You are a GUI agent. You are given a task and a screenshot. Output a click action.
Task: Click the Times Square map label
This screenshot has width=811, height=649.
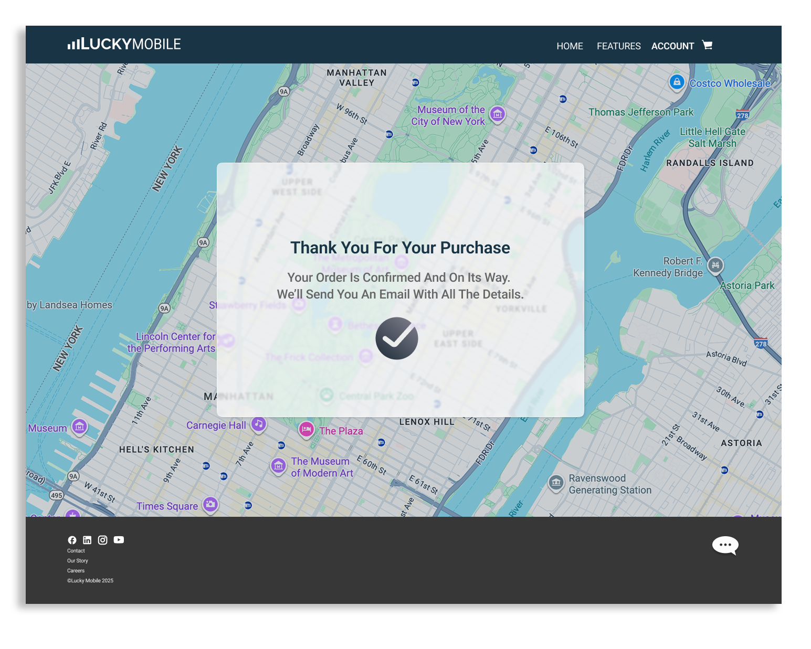point(167,506)
